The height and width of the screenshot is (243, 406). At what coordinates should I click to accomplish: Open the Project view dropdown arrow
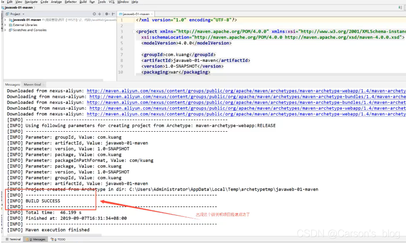23,14
